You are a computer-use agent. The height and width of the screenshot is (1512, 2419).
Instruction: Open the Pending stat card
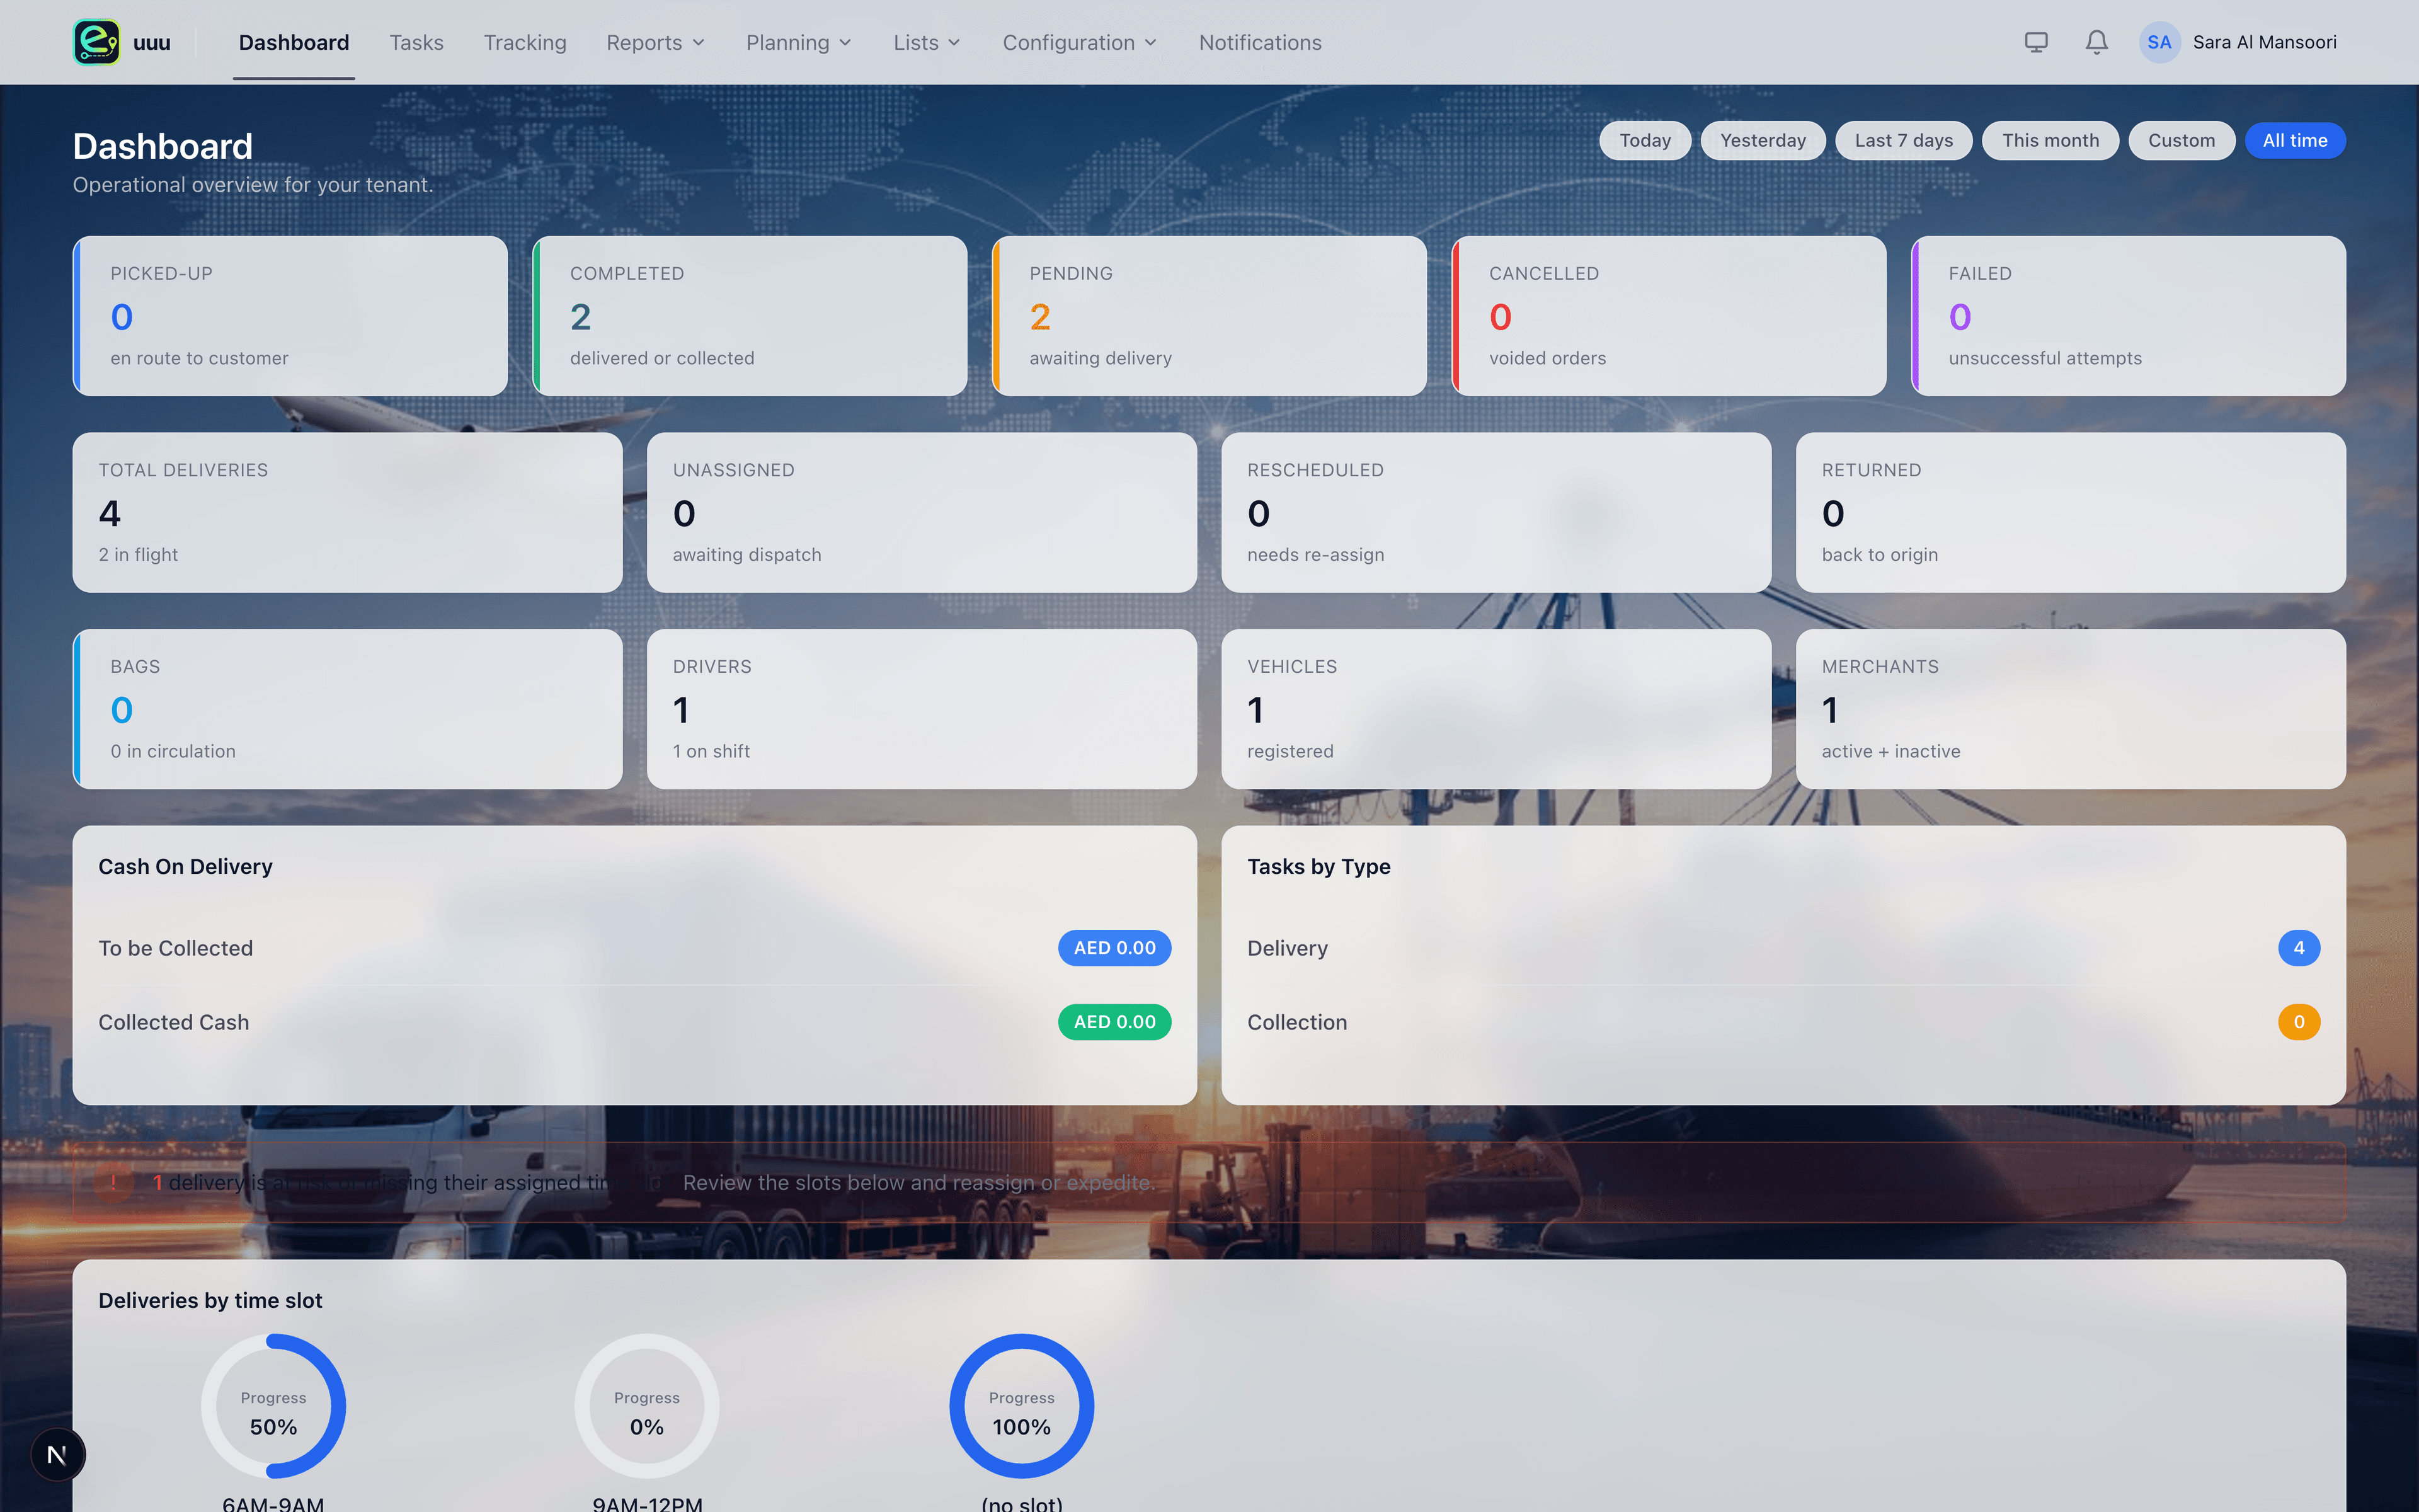[1209, 316]
